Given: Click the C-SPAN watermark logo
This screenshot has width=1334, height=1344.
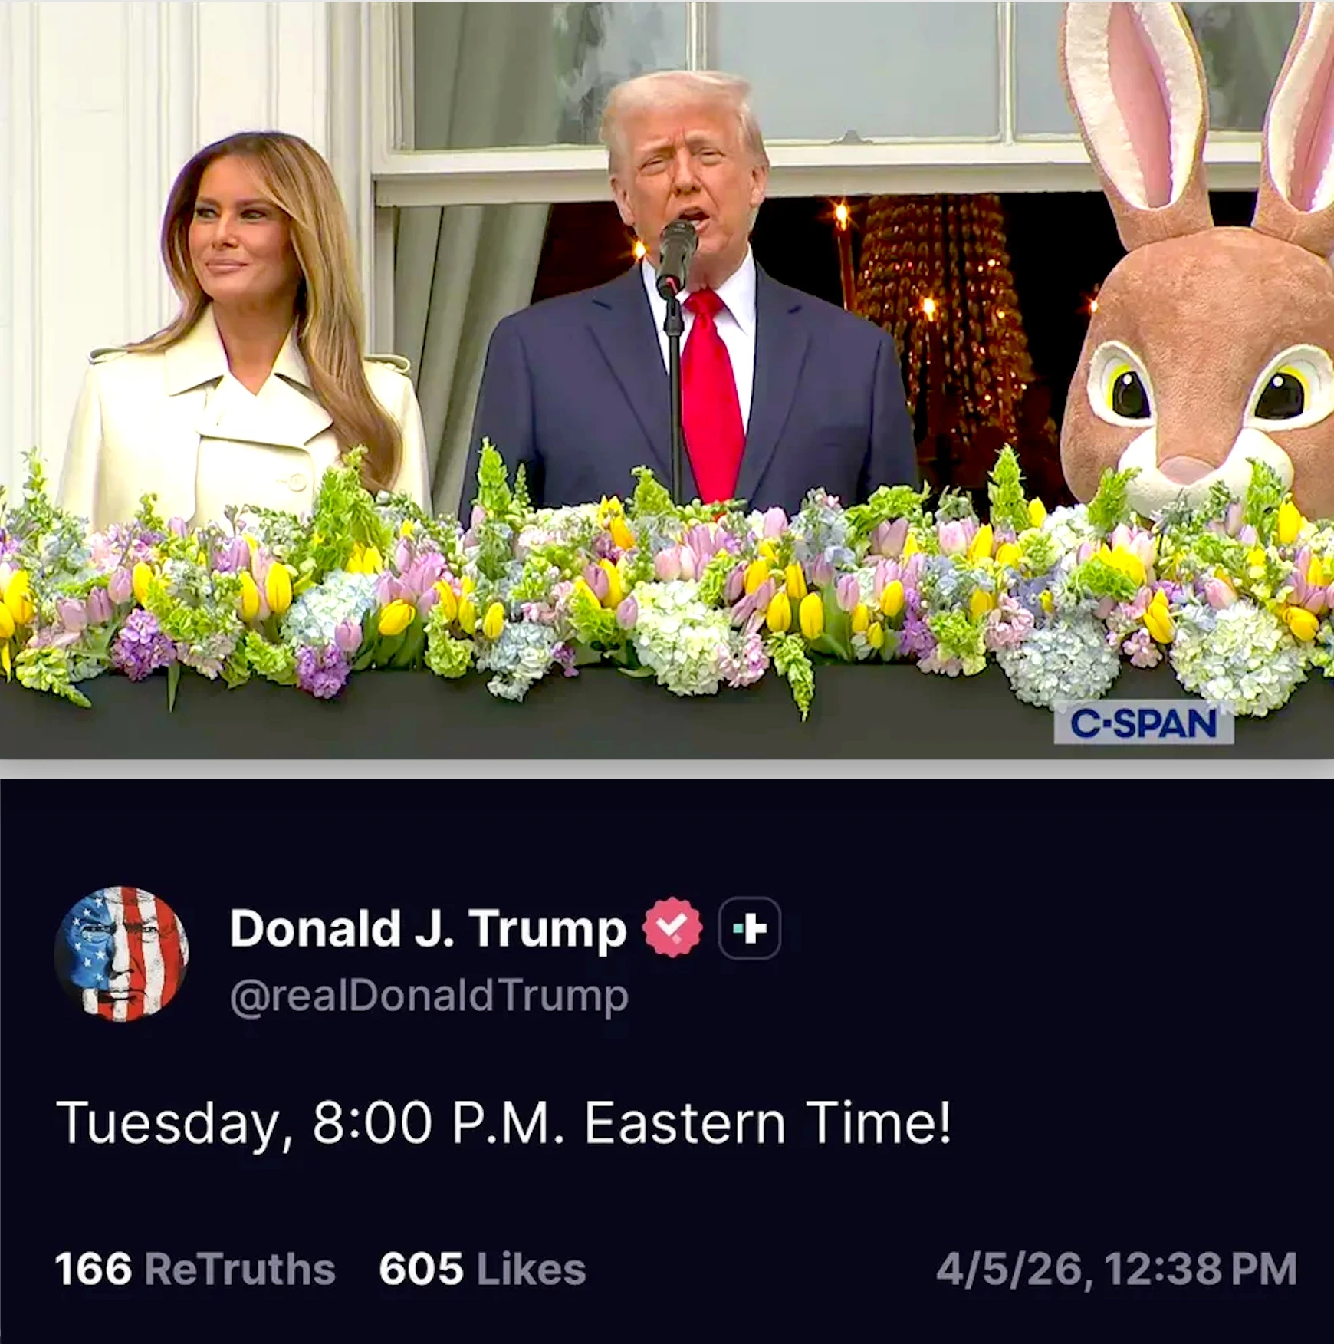Looking at the screenshot, I should click(x=1144, y=724).
